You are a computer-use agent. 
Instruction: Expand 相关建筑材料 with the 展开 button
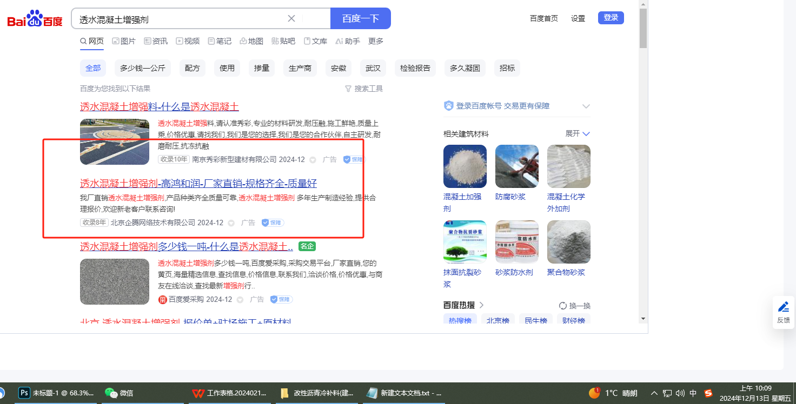pyautogui.click(x=578, y=133)
